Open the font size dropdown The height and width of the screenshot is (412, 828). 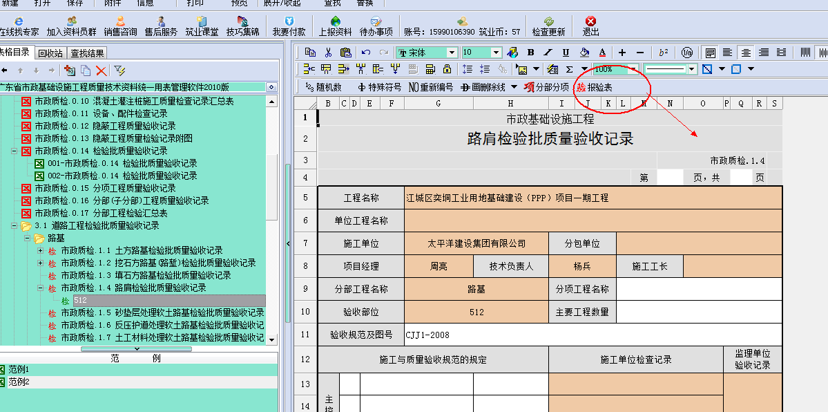(x=496, y=53)
